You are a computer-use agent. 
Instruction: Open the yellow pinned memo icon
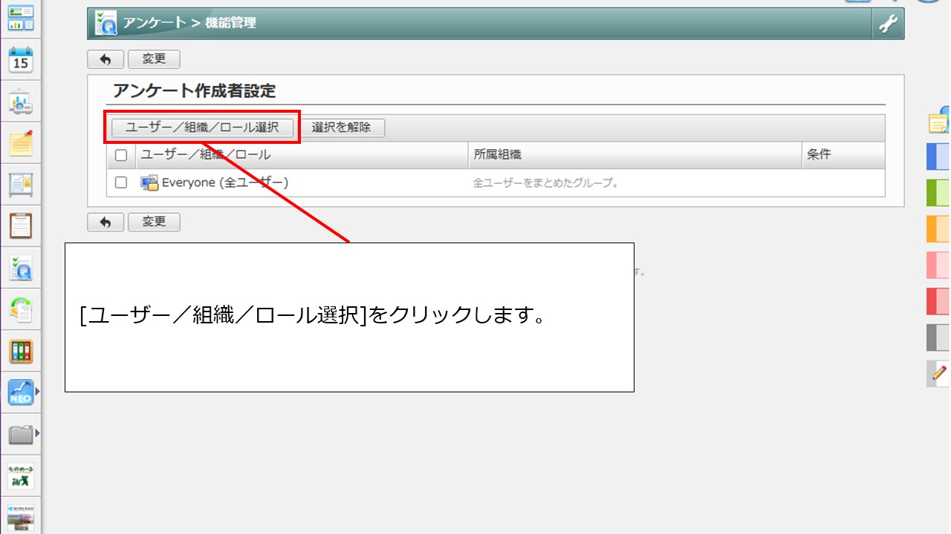point(21,142)
